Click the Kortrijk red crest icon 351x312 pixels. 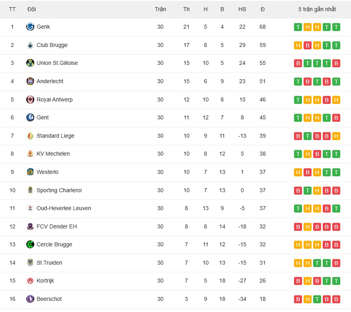[30, 281]
